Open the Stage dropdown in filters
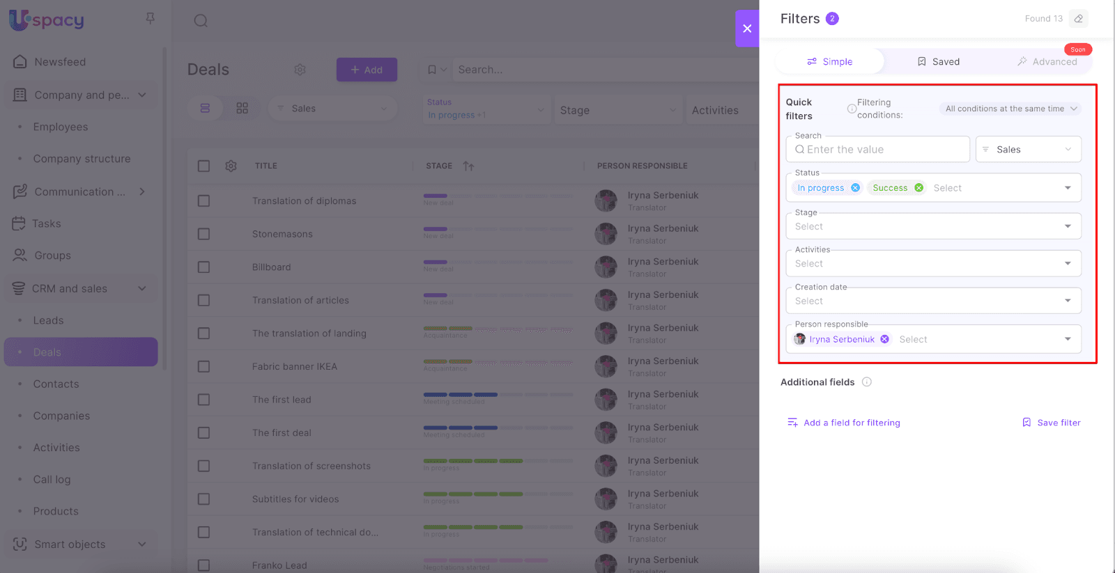The width and height of the screenshot is (1115, 573). (x=933, y=226)
